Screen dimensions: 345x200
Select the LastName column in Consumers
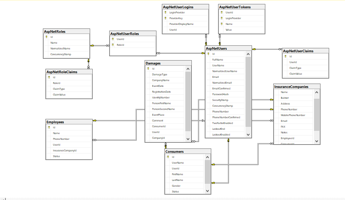point(185,180)
